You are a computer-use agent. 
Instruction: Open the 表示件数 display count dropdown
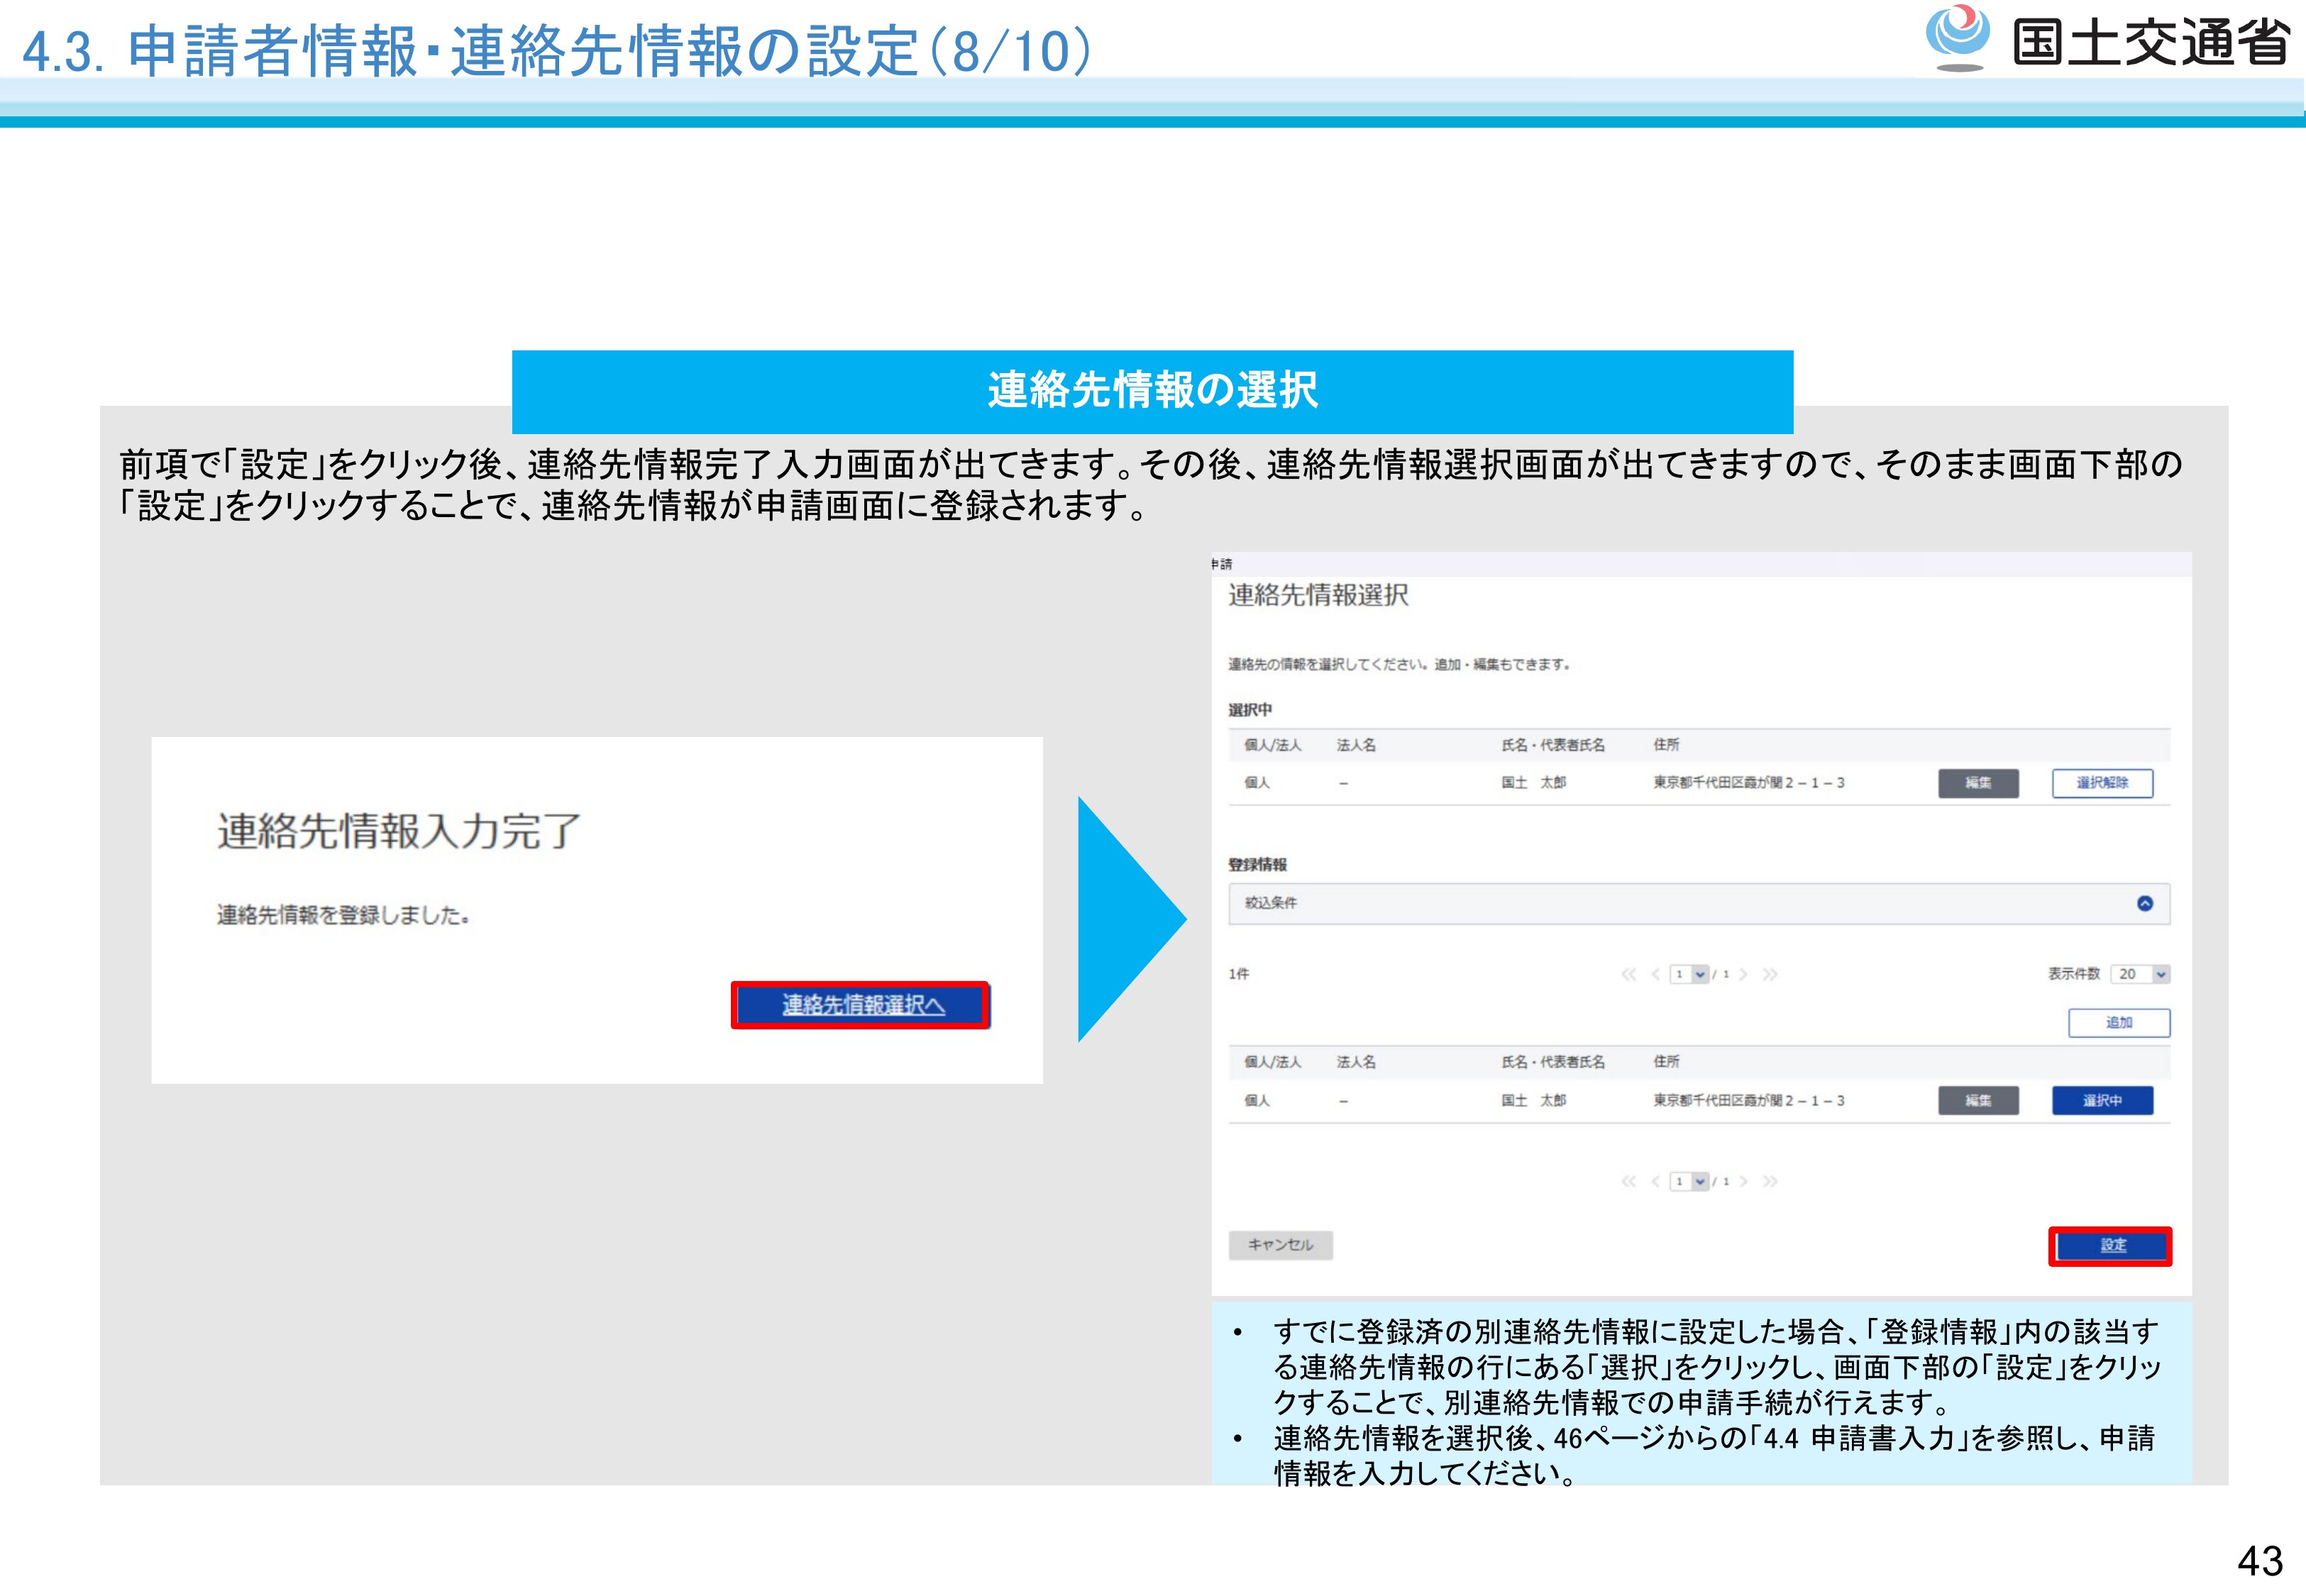[2140, 974]
